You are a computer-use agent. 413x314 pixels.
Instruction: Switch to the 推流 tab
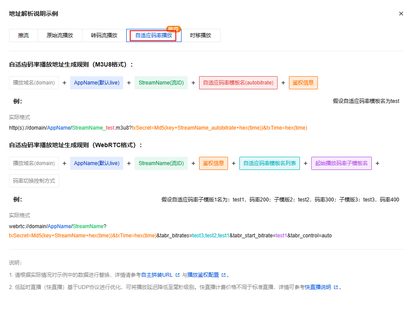pyautogui.click(x=23, y=35)
